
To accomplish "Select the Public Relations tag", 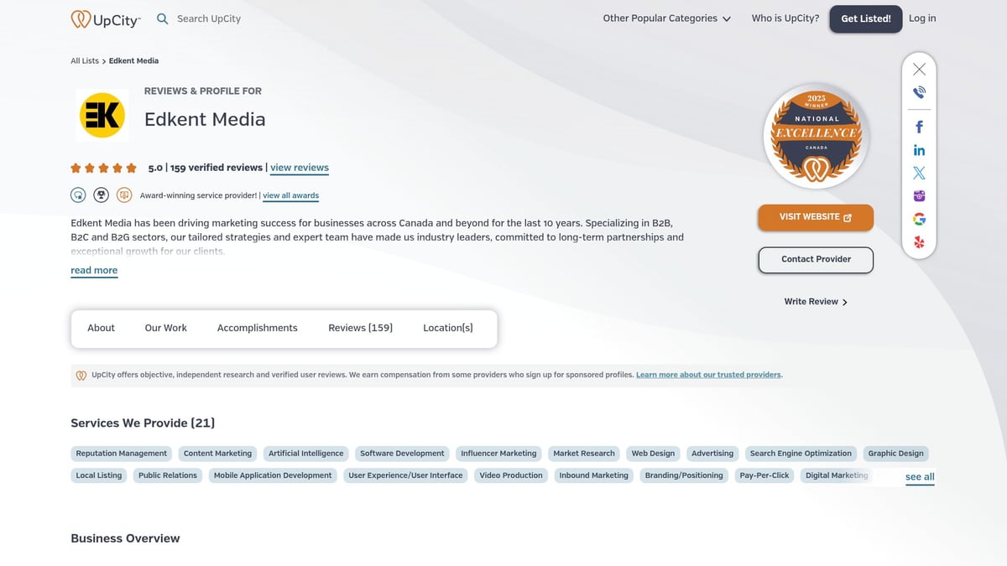I will [x=168, y=475].
